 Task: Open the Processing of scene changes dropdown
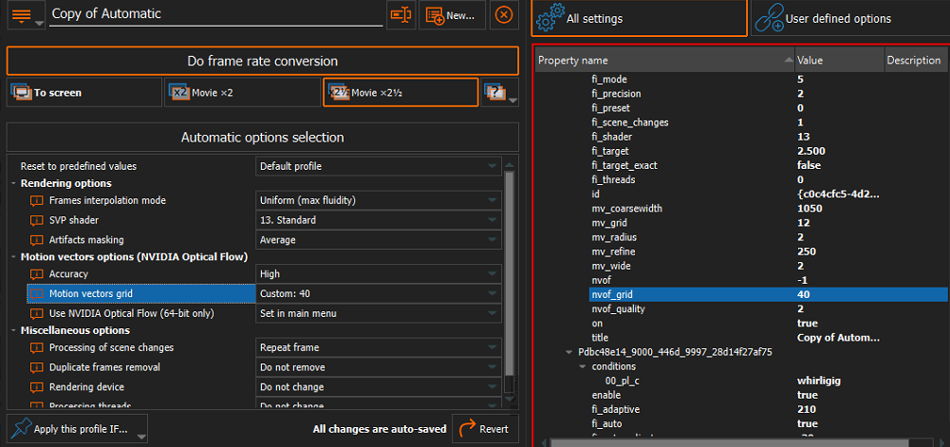pos(379,348)
